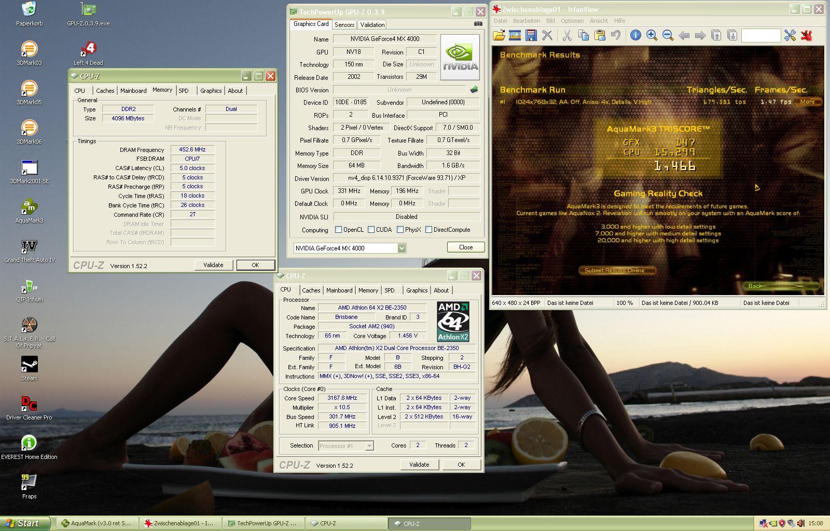
Task: Open GPU selection dropdown in GPU-Z
Action: coord(402,248)
